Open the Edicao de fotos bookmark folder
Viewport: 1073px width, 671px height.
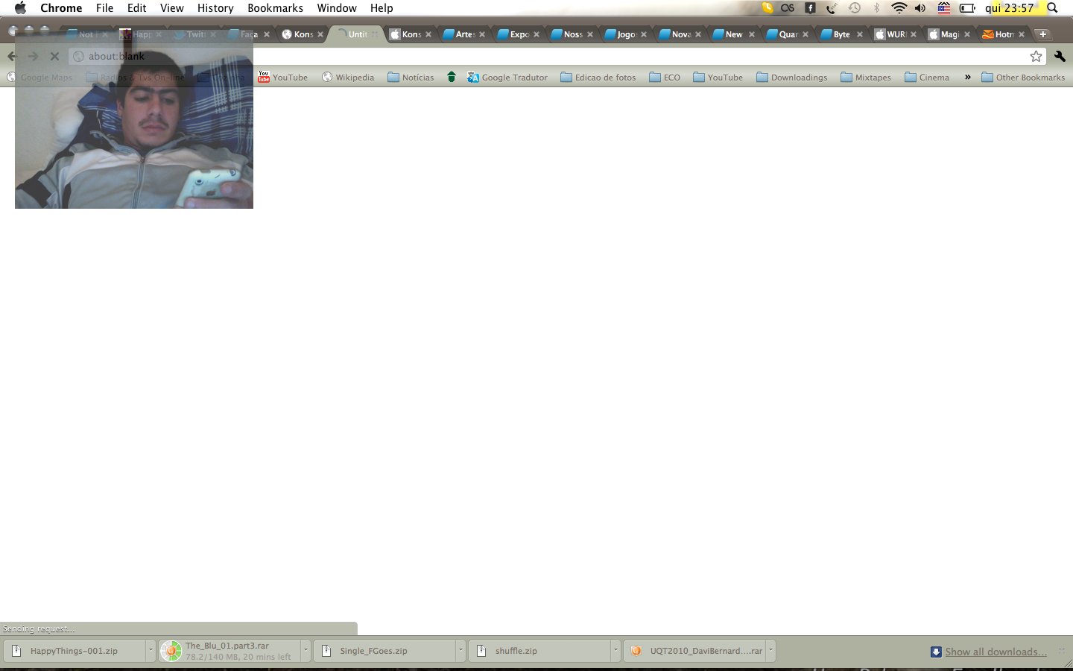(x=598, y=77)
